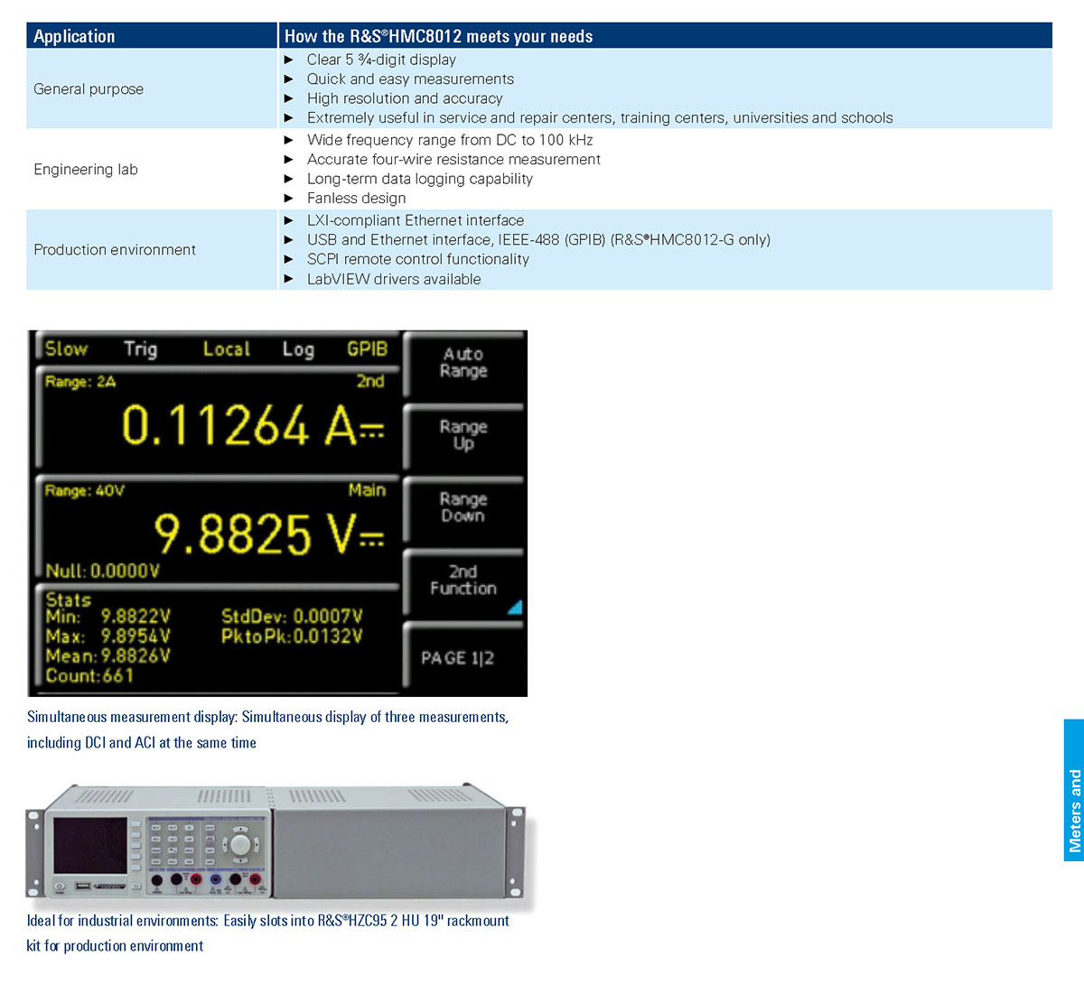Click the rotary knob on the rackmounted meter
This screenshot has height=984, width=1084.
tap(240, 845)
